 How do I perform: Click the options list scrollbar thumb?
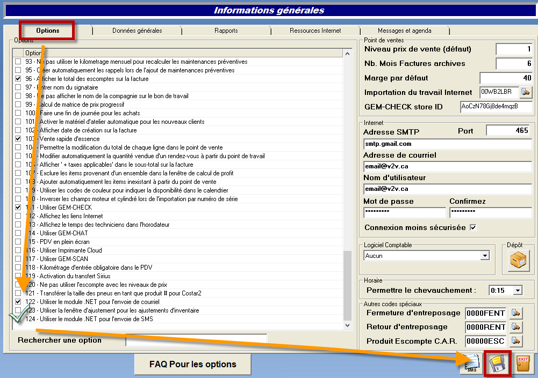tap(347, 286)
